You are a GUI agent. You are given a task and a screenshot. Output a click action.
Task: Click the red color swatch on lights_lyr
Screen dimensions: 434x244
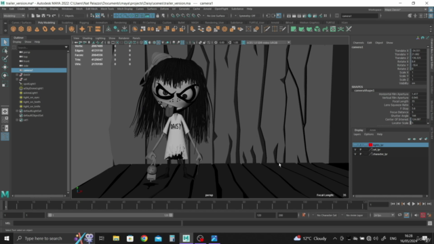click(x=370, y=145)
